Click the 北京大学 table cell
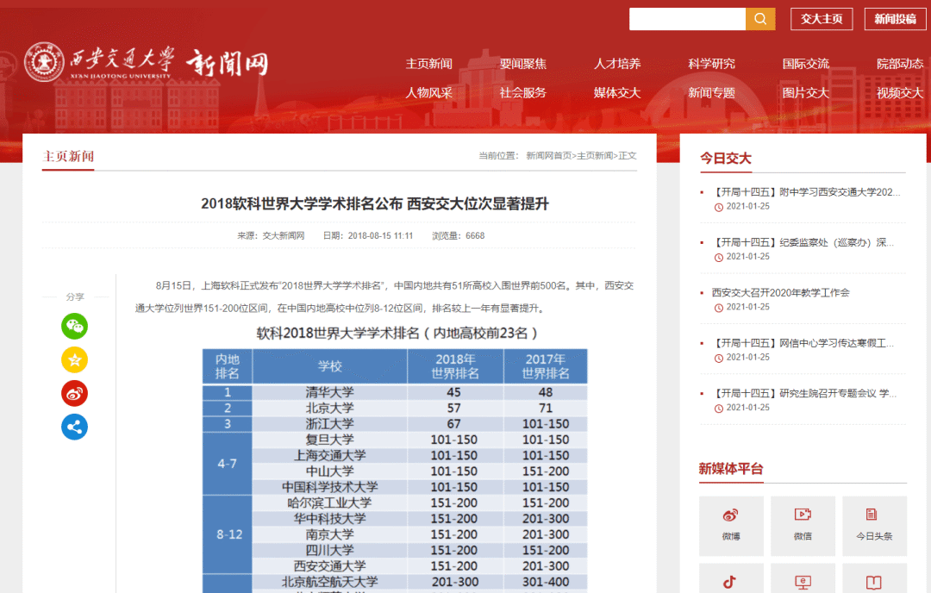Image resolution: width=931 pixels, height=593 pixels. pos(329,409)
